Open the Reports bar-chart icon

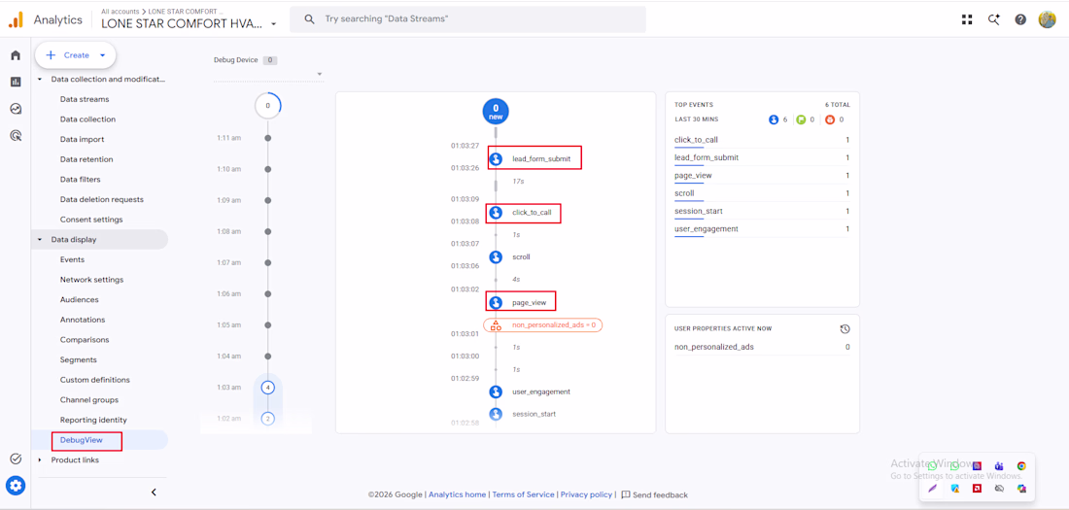click(16, 82)
